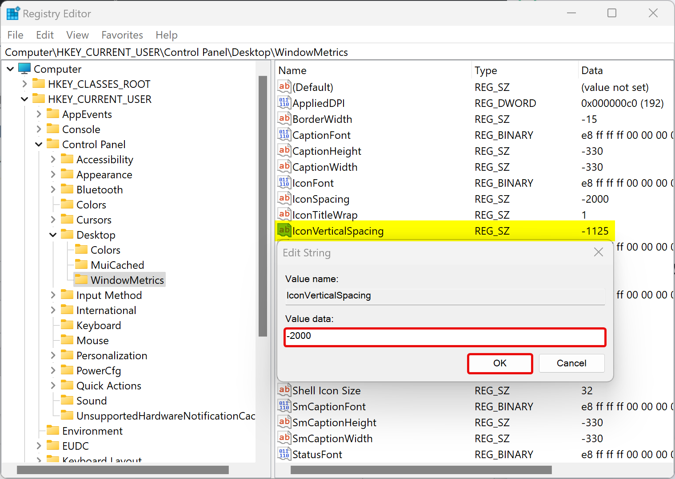
Task: Select the Appearance key
Action: pos(104,175)
